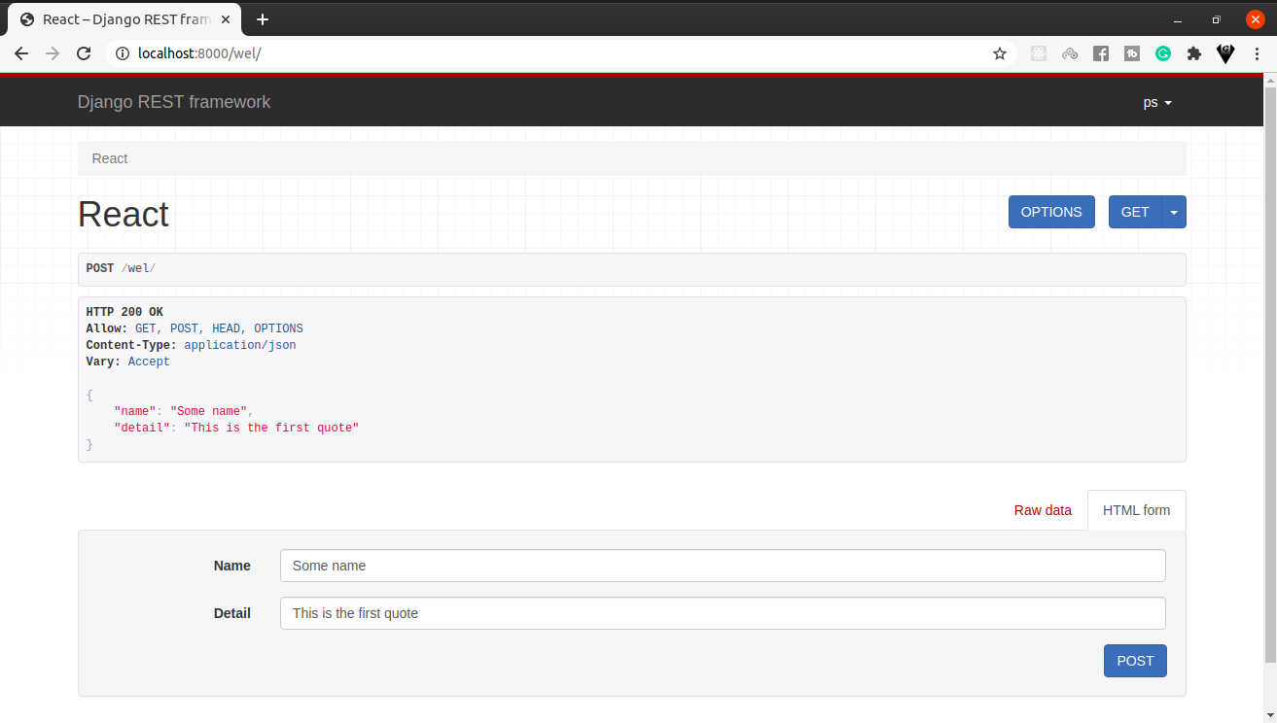Click the large React page heading
The image size is (1277, 723).
pyautogui.click(x=124, y=214)
